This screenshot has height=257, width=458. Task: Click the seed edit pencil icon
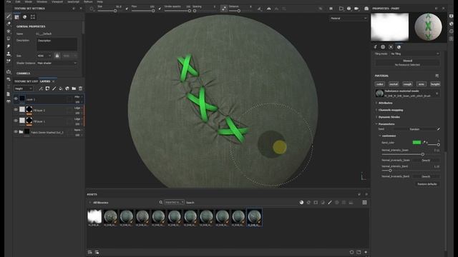click(439, 129)
